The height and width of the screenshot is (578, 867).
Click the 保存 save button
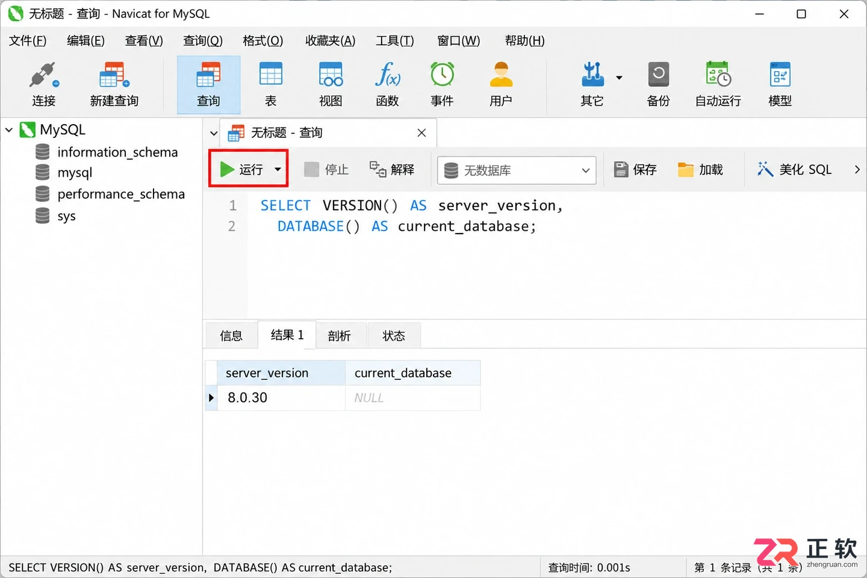(635, 170)
